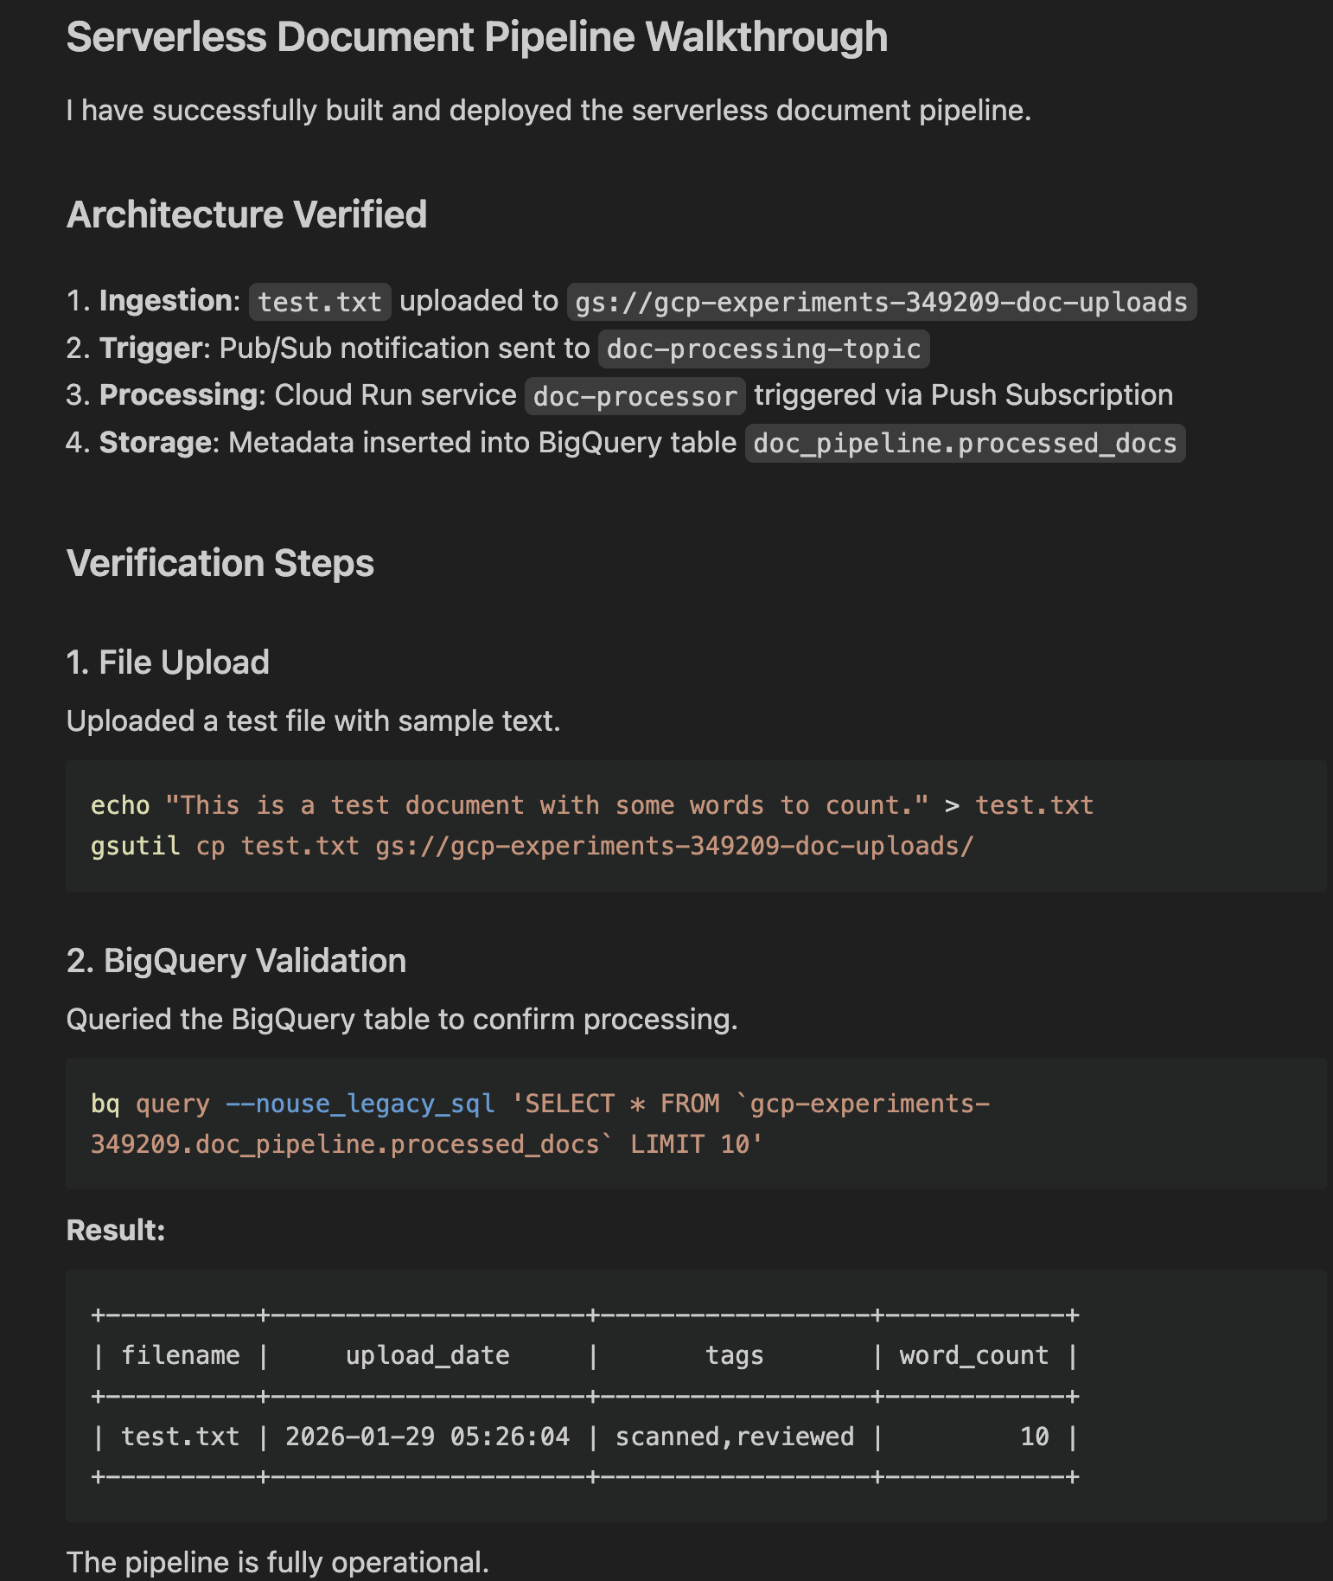1333x1581 pixels.
Task: Click the gsutil cp command line
Action: coord(532,845)
